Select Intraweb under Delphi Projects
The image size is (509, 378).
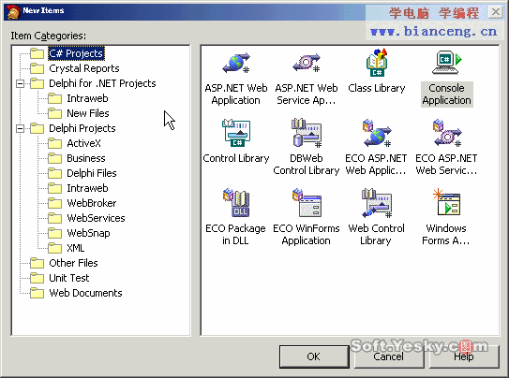(x=87, y=188)
